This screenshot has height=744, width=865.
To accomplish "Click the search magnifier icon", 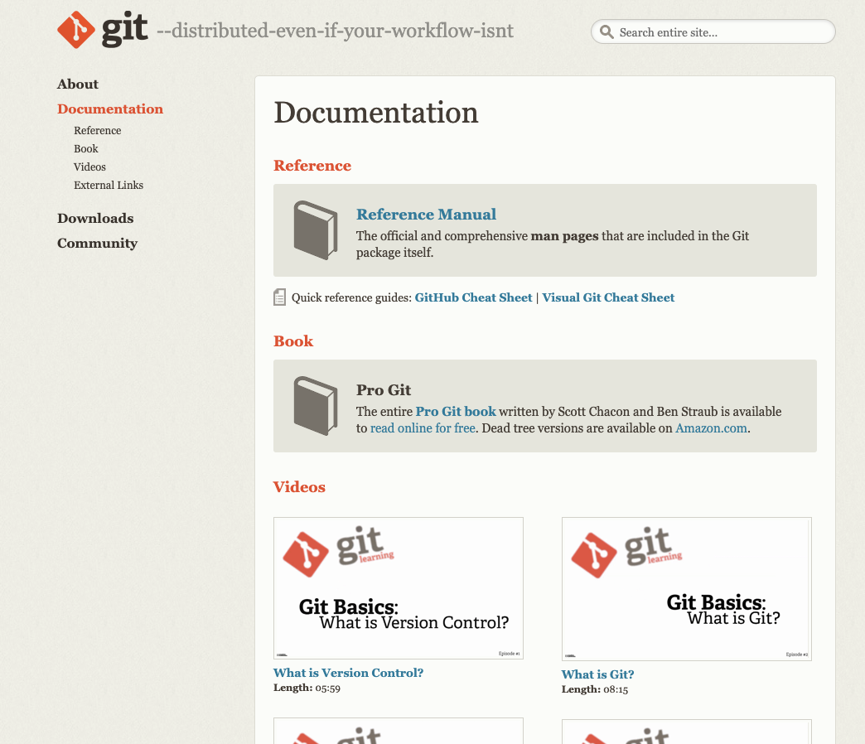I will coord(606,32).
